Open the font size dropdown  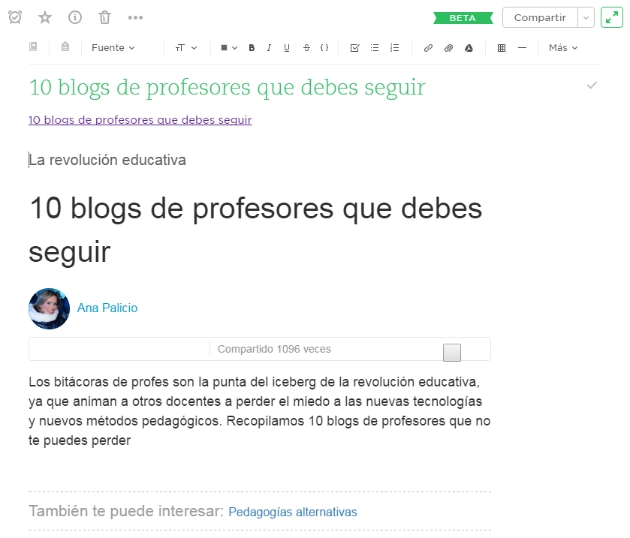[x=185, y=48]
